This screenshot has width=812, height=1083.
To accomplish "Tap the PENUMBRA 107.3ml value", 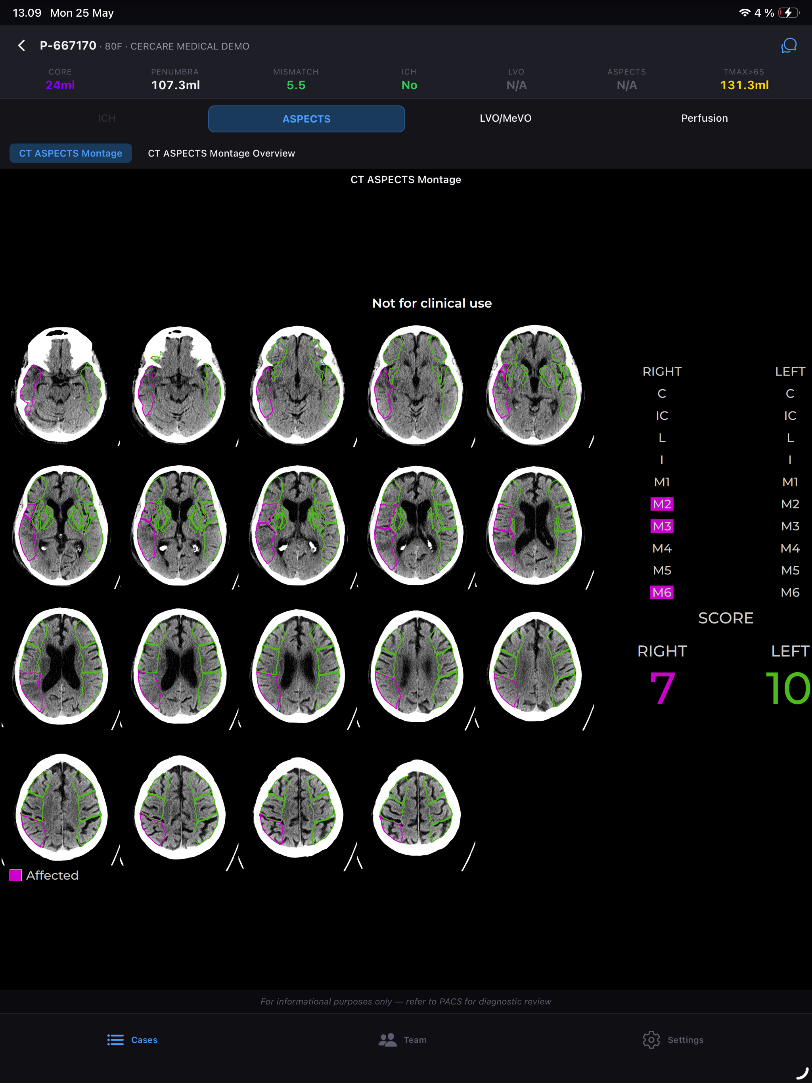I will coord(175,85).
